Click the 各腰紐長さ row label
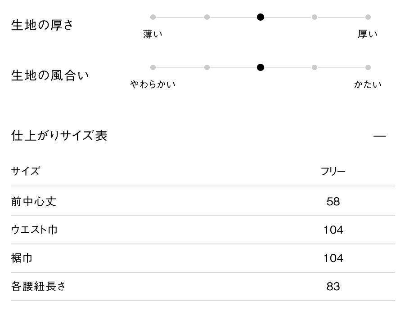The image size is (405, 310). [38, 286]
